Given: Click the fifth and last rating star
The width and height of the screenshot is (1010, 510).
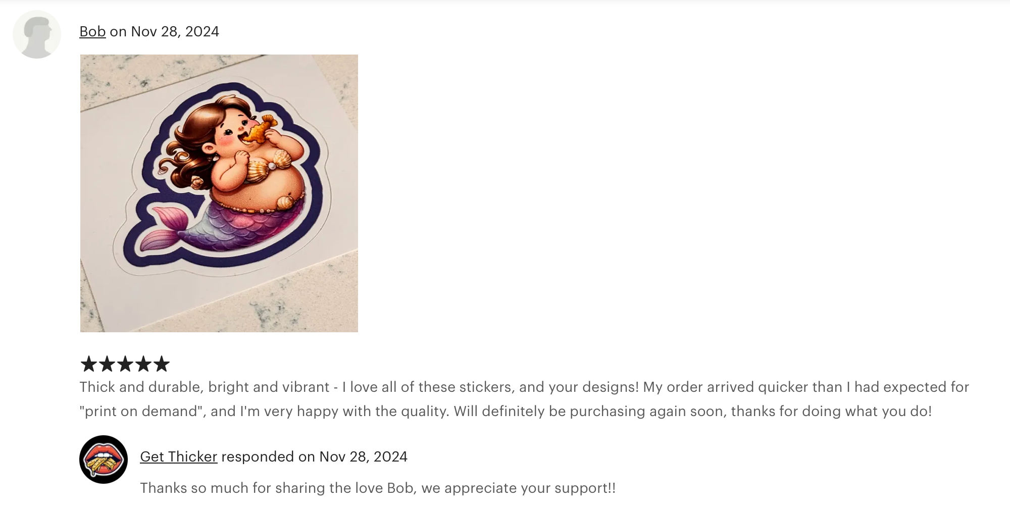Looking at the screenshot, I should coord(162,364).
